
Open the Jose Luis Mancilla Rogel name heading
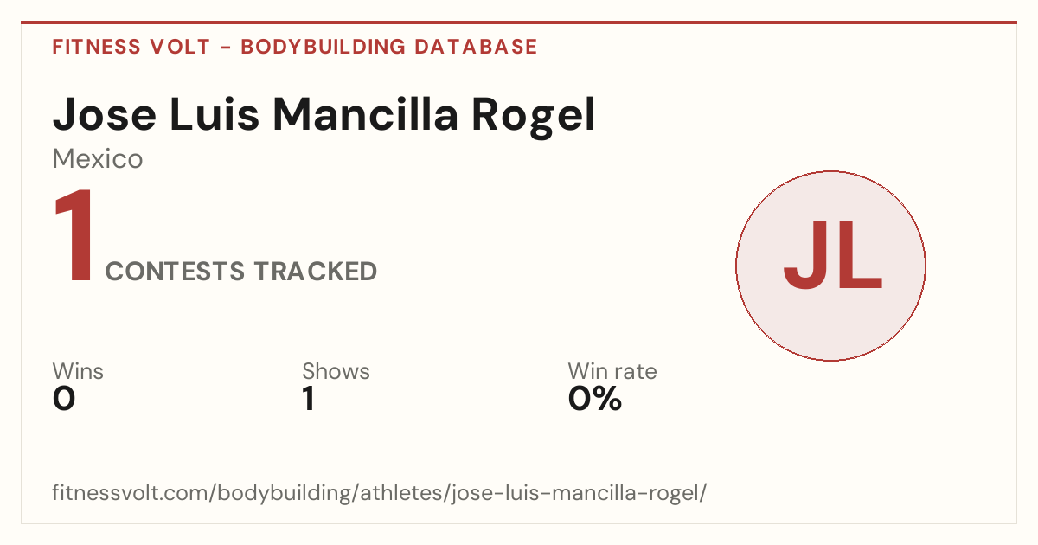[x=324, y=115]
